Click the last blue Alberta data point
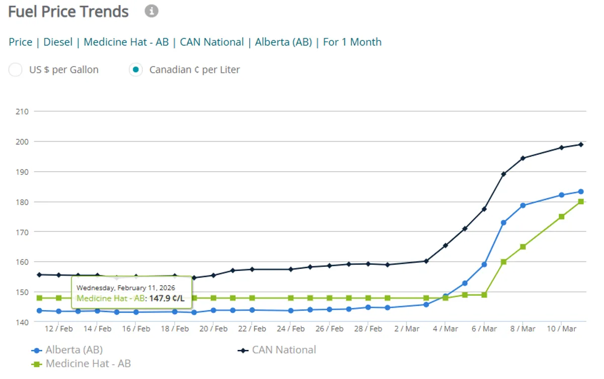 (x=580, y=192)
